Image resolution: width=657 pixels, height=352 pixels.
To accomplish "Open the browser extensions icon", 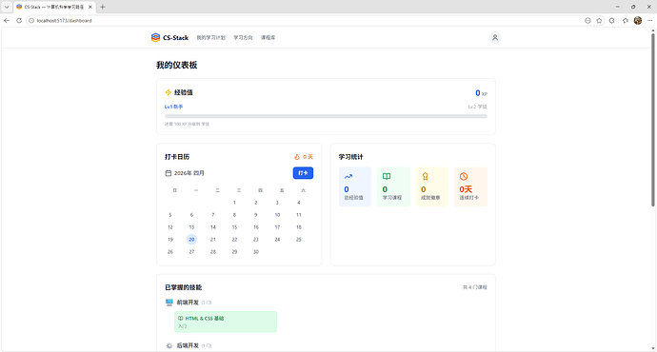I will [x=611, y=21].
